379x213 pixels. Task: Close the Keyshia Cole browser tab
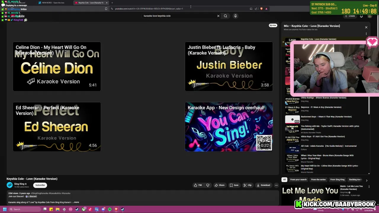107,3
